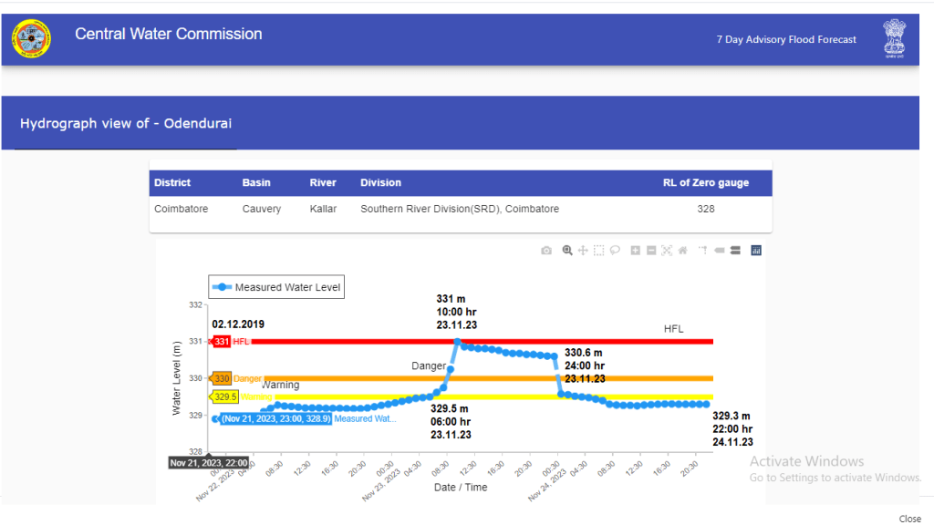Toggle spike lines on the chart
934x525 pixels.
(703, 251)
